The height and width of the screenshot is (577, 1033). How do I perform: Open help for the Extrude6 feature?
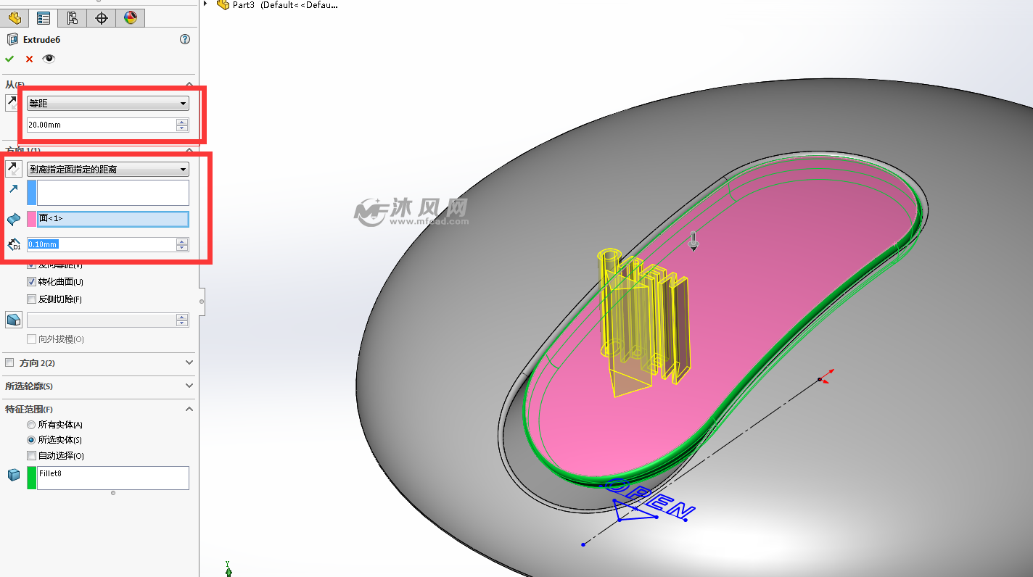pyautogui.click(x=185, y=40)
